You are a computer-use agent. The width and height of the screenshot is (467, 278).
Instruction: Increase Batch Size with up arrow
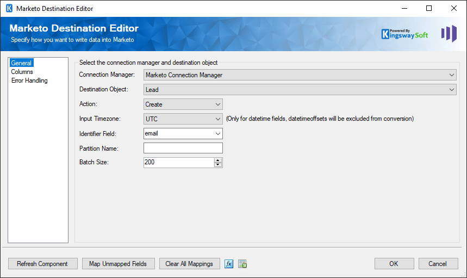pos(217,160)
